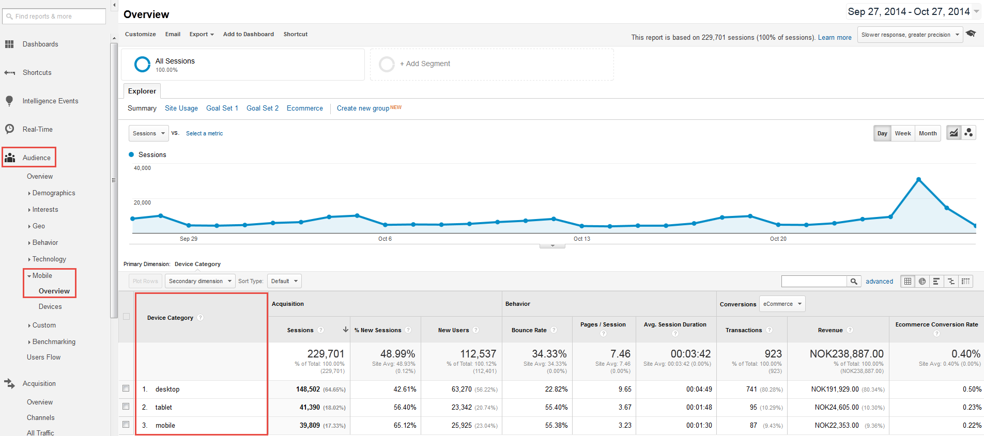The image size is (984, 436).
Task: Click the Audience people icon
Action: (10, 158)
